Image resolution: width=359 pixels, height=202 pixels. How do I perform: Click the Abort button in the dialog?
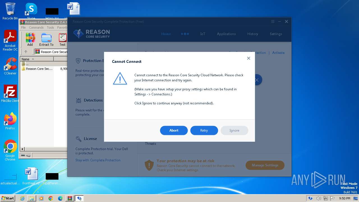click(174, 130)
